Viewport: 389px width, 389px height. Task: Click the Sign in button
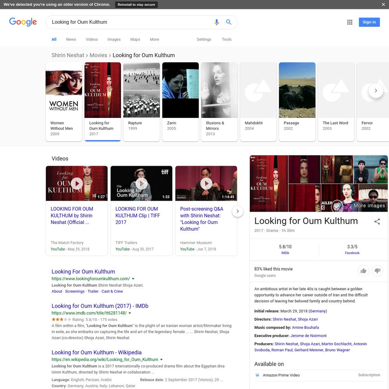click(x=369, y=22)
